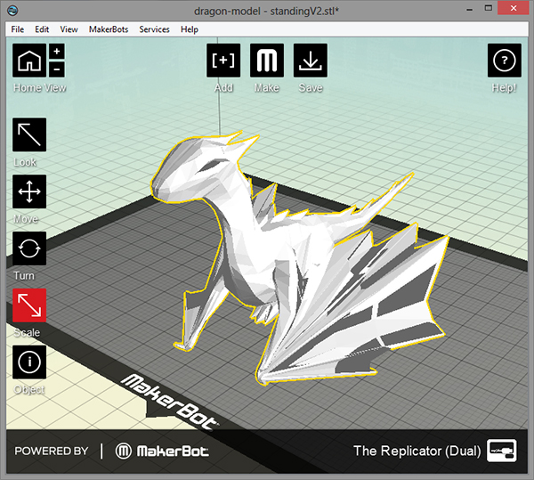Select the Look arrow tool
Image resolution: width=534 pixels, height=480 pixels.
[x=29, y=134]
